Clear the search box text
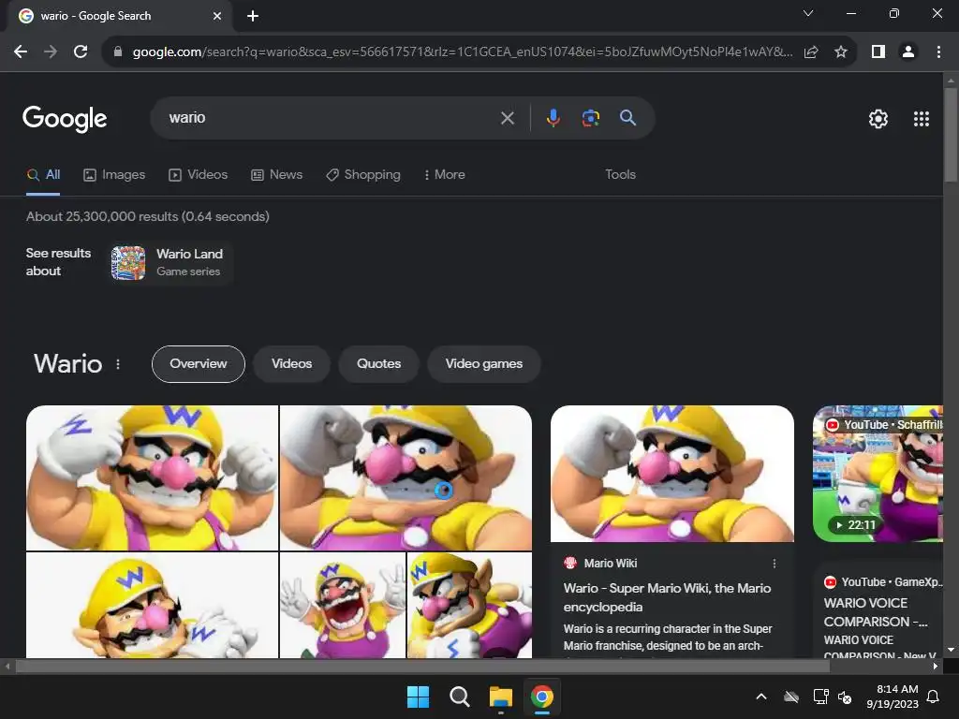 coord(508,118)
